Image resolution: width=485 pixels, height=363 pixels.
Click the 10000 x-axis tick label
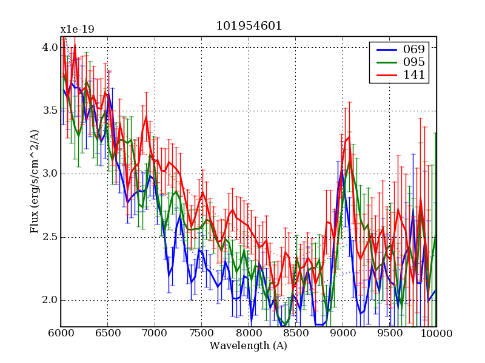coord(435,333)
